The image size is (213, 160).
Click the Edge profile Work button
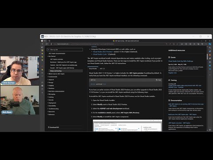[x=44, y=41]
